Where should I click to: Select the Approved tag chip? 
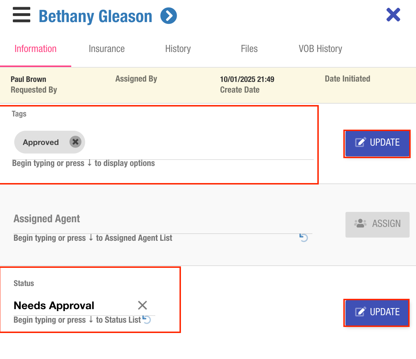[41, 142]
